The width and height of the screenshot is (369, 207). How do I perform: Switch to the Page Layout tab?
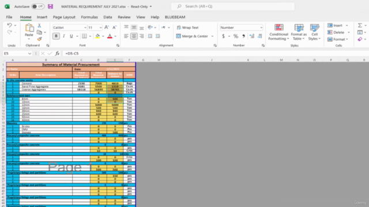[x=64, y=17]
